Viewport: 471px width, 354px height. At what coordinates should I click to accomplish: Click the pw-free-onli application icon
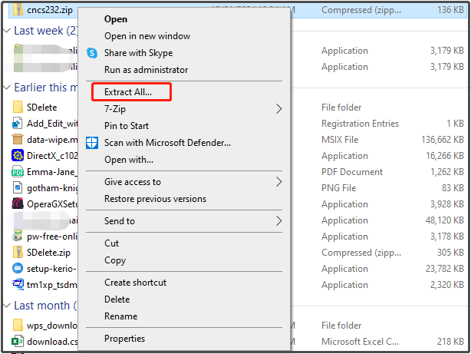(x=18, y=237)
